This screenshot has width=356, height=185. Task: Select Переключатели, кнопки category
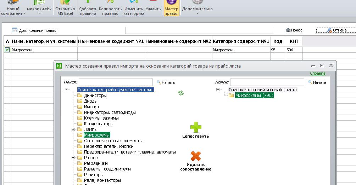click(x=109, y=146)
